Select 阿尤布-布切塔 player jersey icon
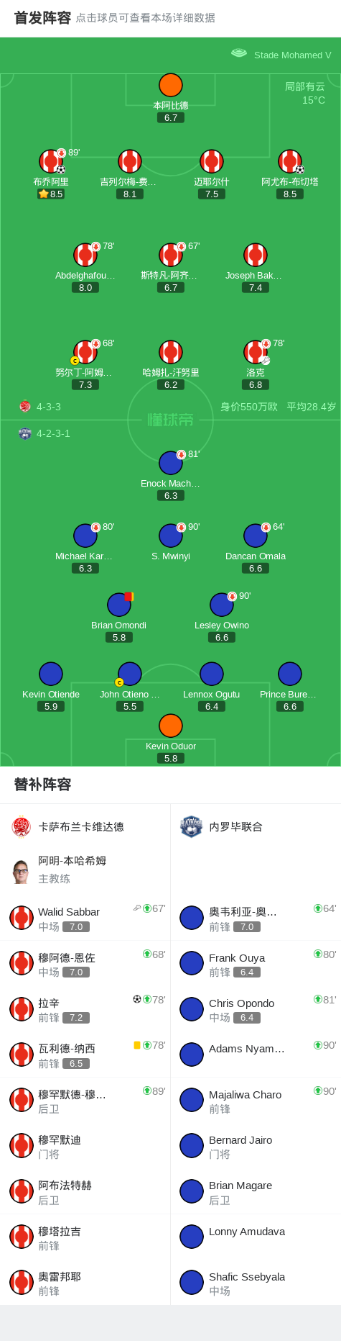 (x=290, y=162)
